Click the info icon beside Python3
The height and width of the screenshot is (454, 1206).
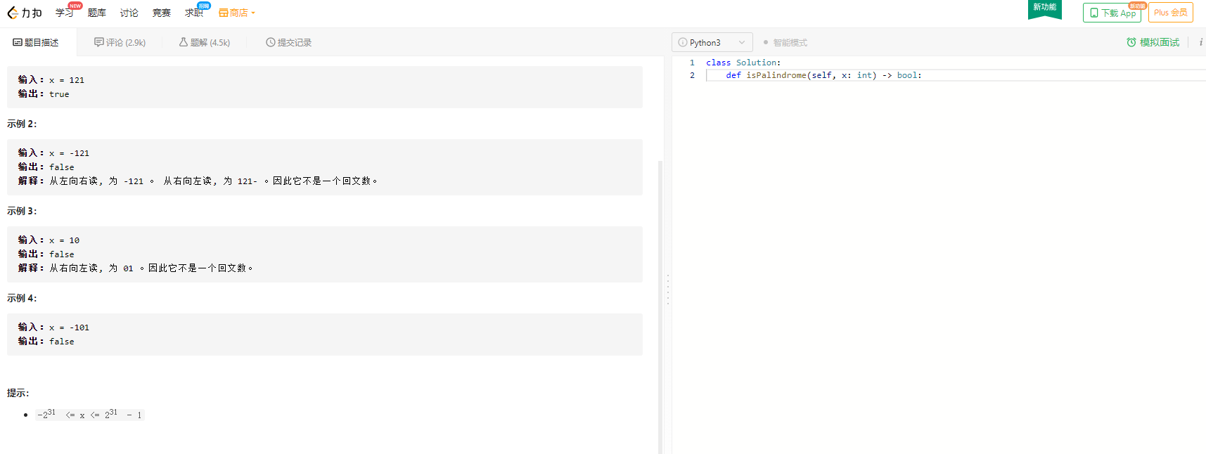click(x=682, y=43)
